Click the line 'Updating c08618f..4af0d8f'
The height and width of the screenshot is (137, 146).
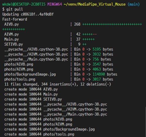click(28, 14)
